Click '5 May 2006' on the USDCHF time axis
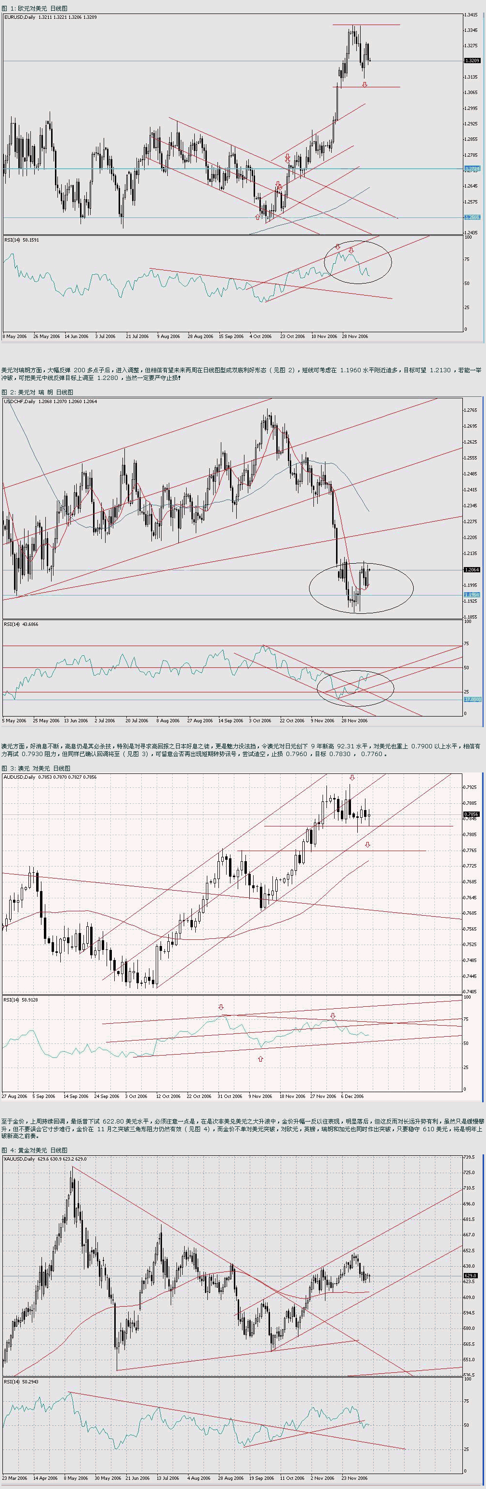Screen dimensions: 486x1489 14,720
